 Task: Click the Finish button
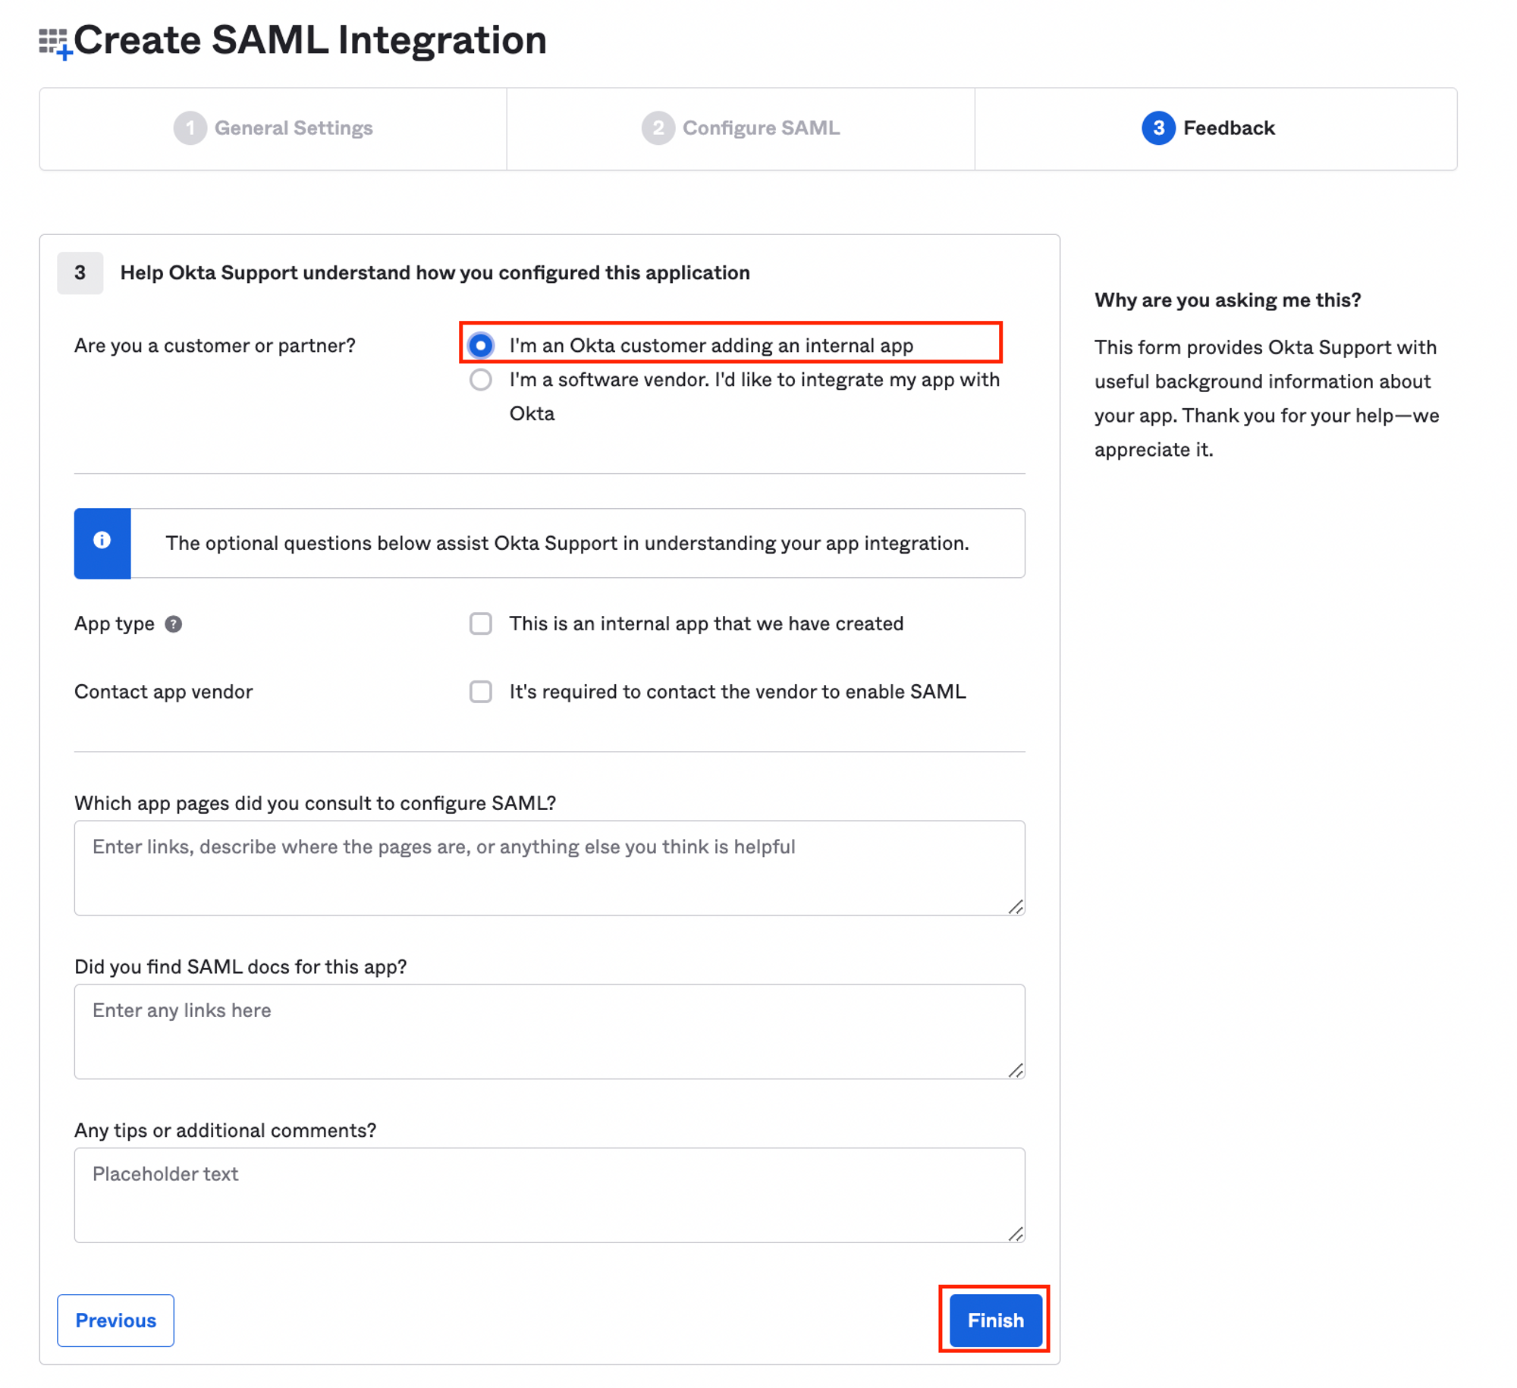pos(996,1320)
